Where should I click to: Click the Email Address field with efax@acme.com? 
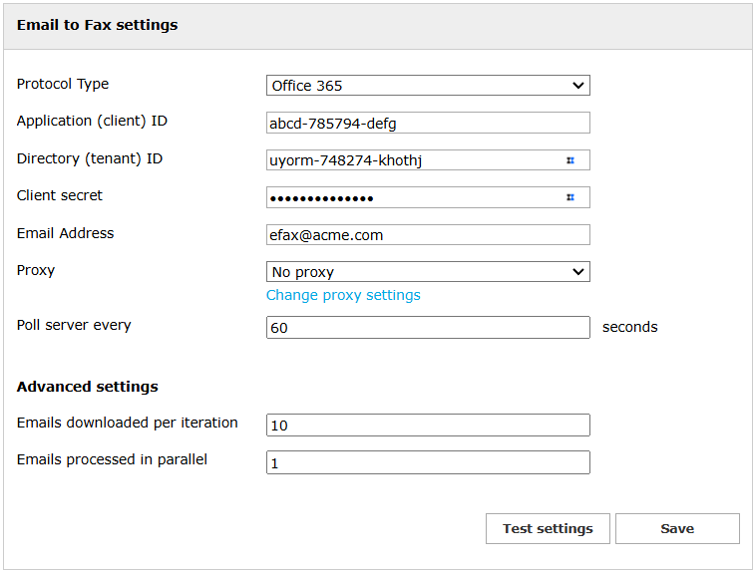(428, 234)
